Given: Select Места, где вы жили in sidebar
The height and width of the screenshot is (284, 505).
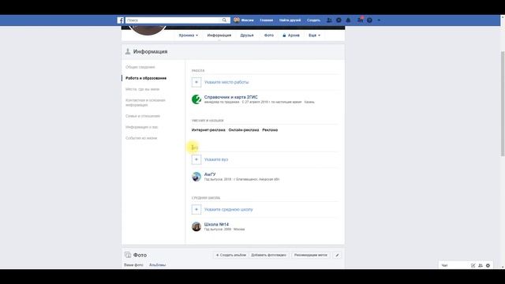Looking at the screenshot, I should 142,89.
